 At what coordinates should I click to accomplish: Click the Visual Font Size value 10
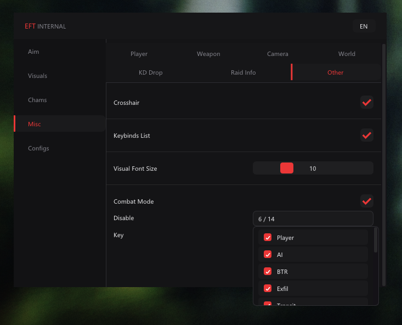click(x=313, y=169)
